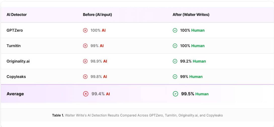Click the red X icon in the Turnitin row

(x=85, y=46)
